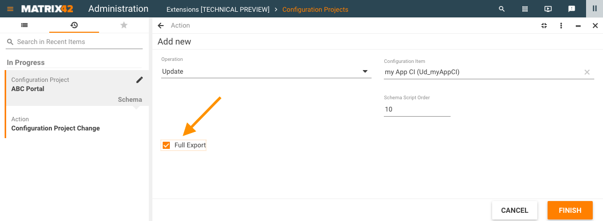Switch to the list view tab

click(24, 25)
